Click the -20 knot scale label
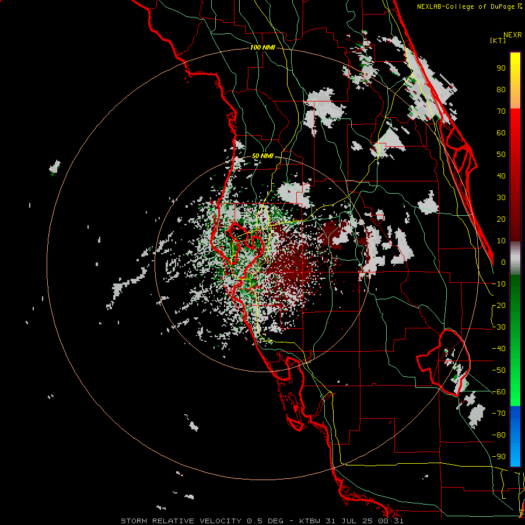This screenshot has width=525, height=525. (499, 305)
